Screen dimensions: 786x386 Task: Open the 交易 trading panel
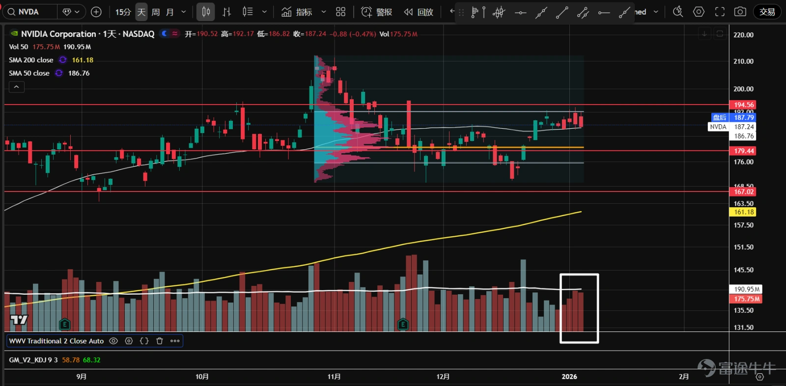767,12
